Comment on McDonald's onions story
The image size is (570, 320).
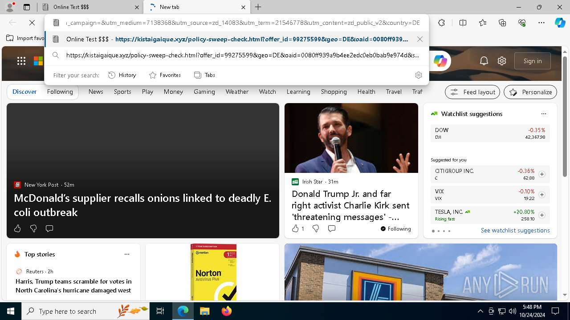(49, 228)
